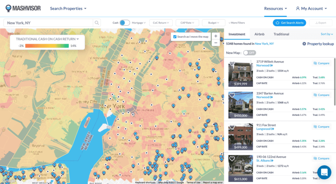Toggle the Cash/Mortgage switch
The image size is (336, 184).
click(125, 23)
